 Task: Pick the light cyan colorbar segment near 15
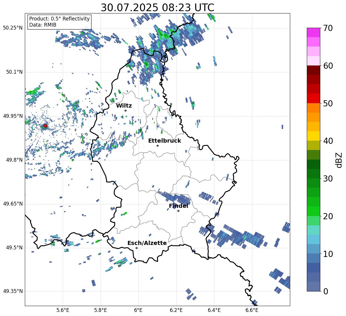313,230
